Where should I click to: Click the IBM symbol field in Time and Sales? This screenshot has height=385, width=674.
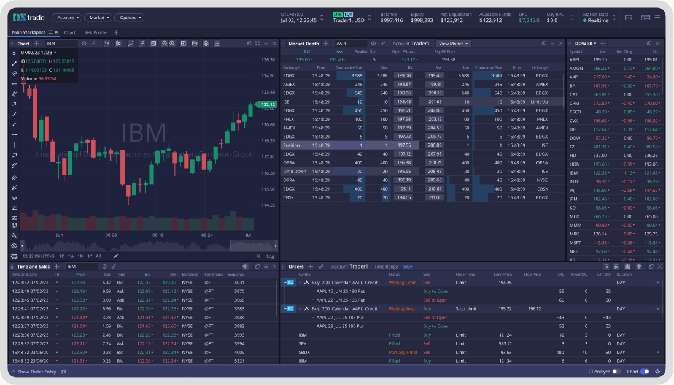point(83,266)
